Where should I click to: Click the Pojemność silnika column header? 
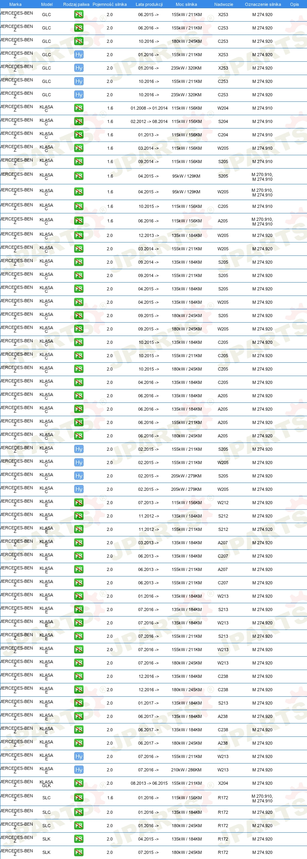click(x=110, y=4)
